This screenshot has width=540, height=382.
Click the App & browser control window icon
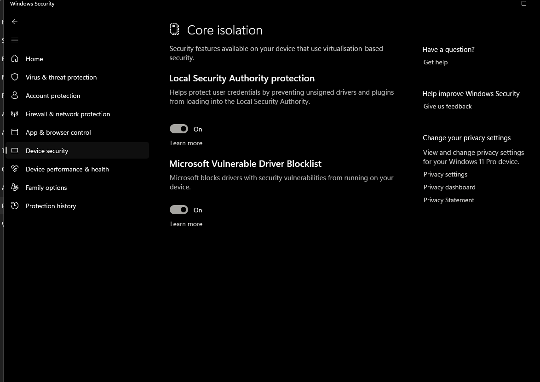[15, 132]
